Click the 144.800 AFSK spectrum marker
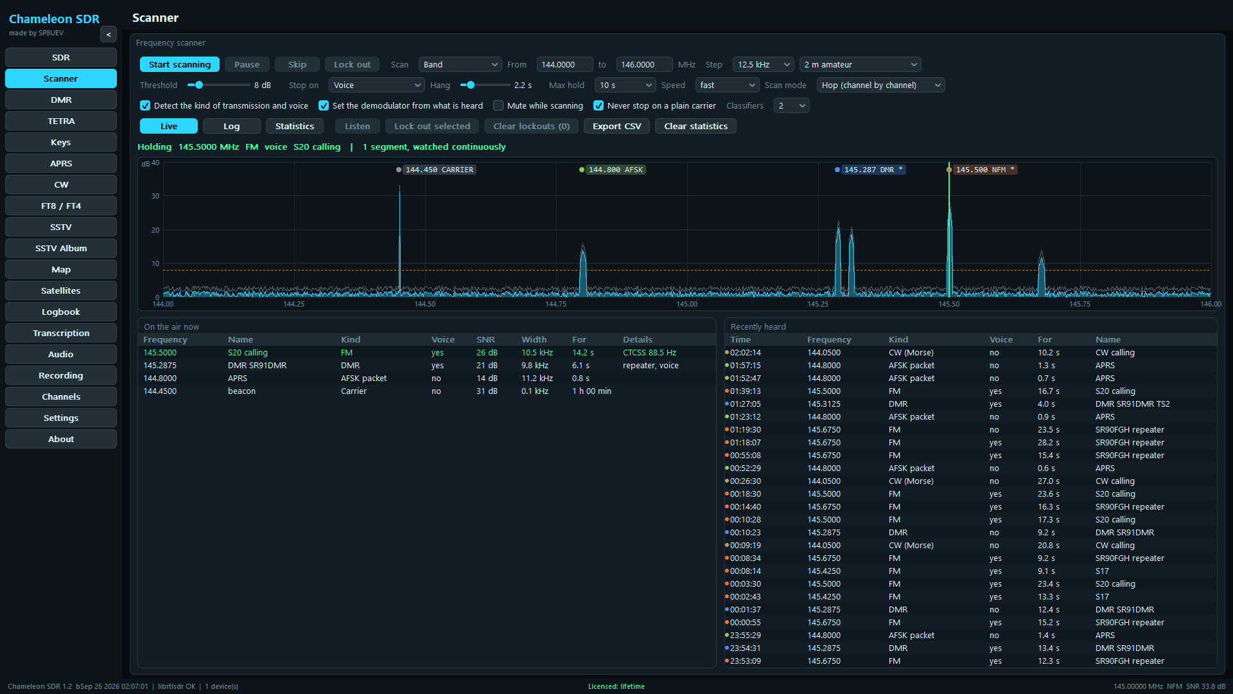 pyautogui.click(x=615, y=170)
